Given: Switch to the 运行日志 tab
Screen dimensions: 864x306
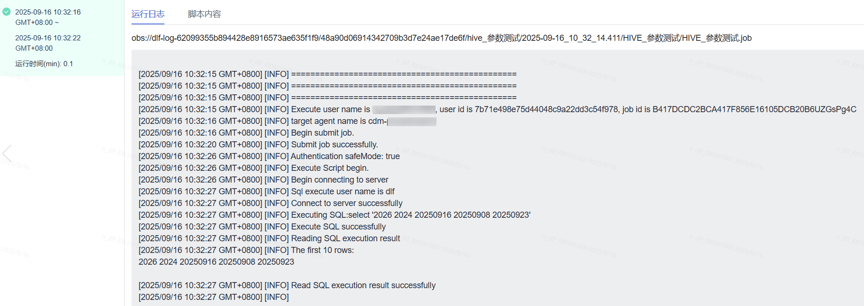Looking at the screenshot, I should [x=148, y=14].
